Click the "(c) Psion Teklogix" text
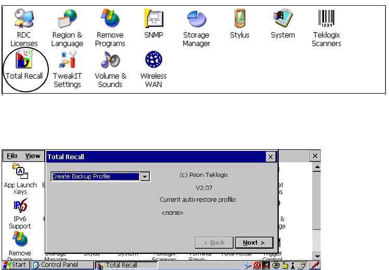389x270 pixels. coord(204,175)
